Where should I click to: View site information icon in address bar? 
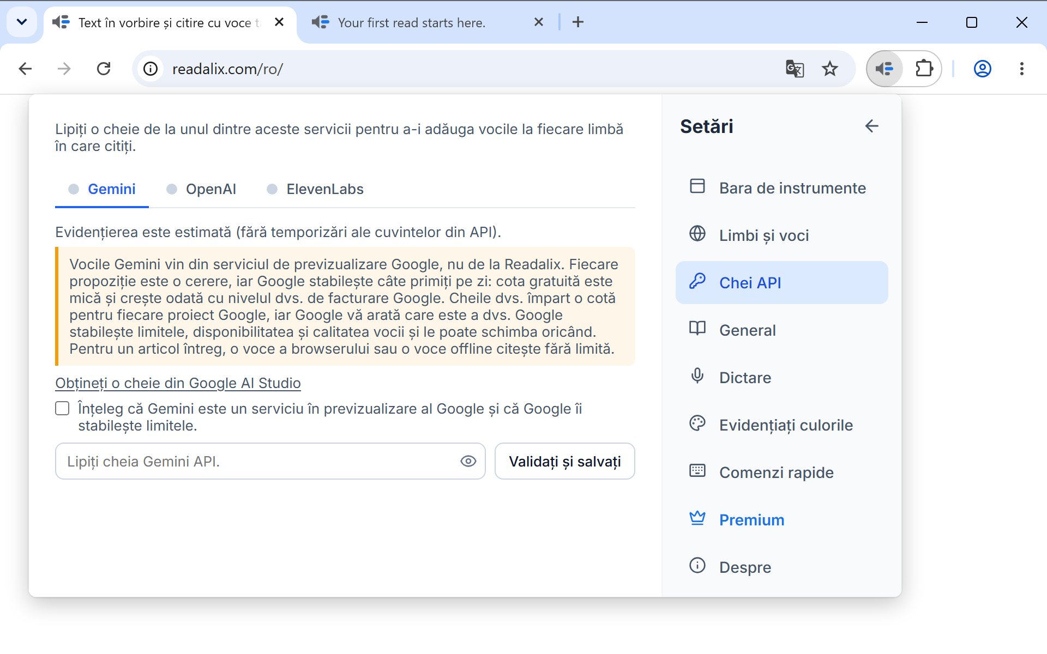click(151, 69)
